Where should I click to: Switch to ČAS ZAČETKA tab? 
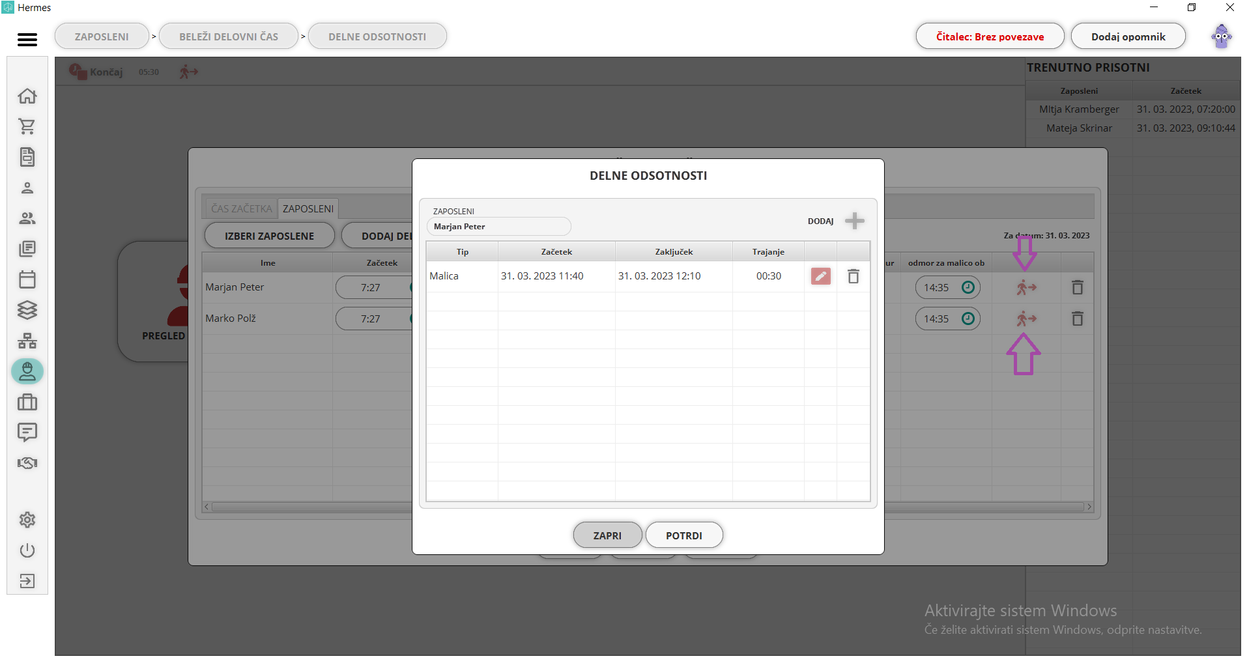pos(241,208)
